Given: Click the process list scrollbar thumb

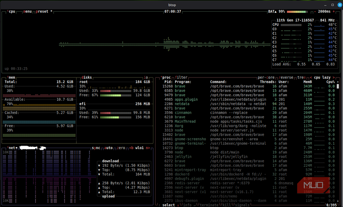Looking at the screenshot, I should coord(338,86).
